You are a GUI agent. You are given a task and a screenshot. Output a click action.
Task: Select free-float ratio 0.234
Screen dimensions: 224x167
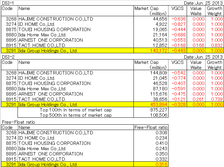coord(161,138)
